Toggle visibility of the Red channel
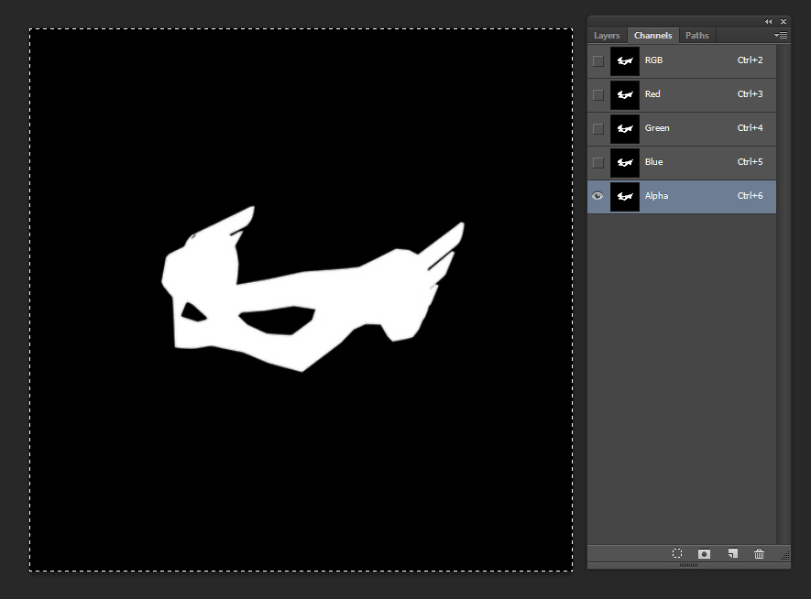Screen dimensions: 811x599 [597, 95]
